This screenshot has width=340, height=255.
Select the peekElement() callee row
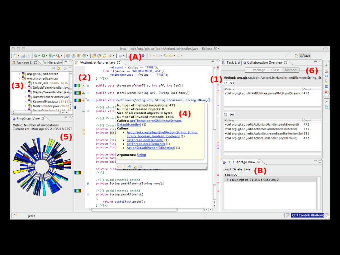[273, 125]
